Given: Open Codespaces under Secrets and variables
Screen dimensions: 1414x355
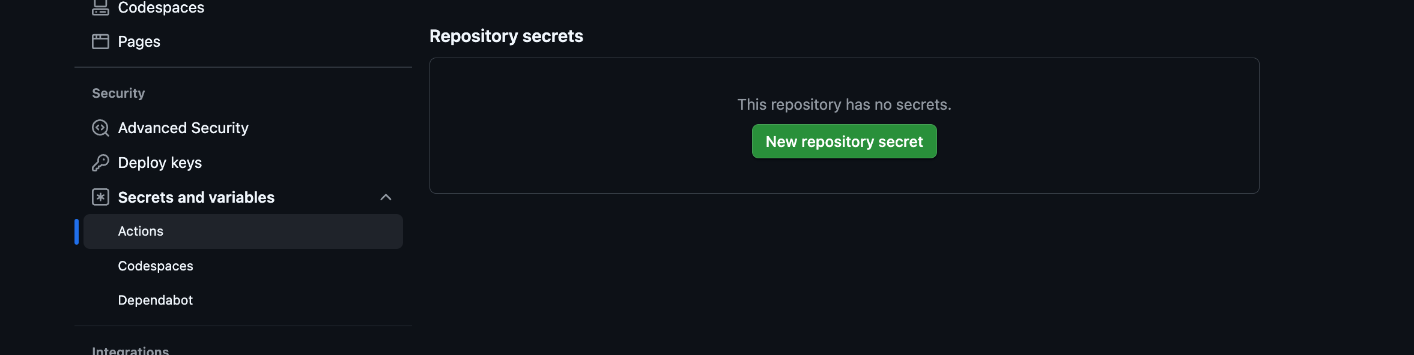Looking at the screenshot, I should (156, 266).
